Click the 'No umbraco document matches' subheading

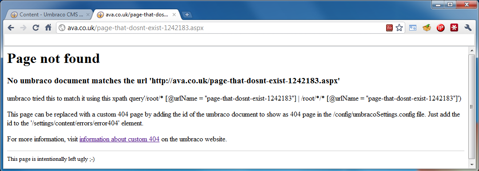click(173, 81)
